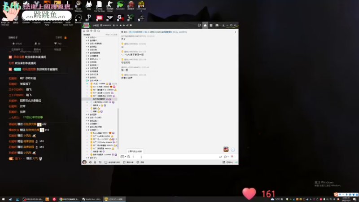Click the user avatar in YY bottom bar
This screenshot has width=359, height=202.
(84, 162)
